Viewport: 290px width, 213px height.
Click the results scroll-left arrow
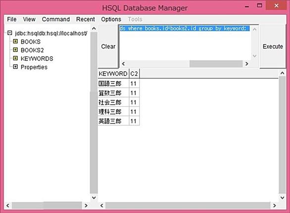click(x=102, y=206)
